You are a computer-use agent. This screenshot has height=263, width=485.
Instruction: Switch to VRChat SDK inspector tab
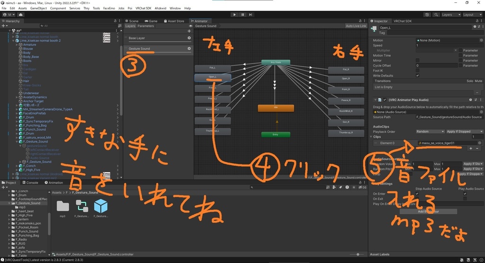[x=403, y=21]
